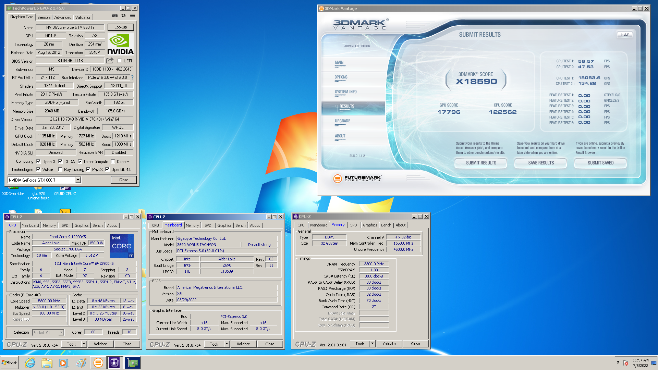Switch to CPU-Z taskbar button
Viewport: 658px width, 370px height.
114,363
